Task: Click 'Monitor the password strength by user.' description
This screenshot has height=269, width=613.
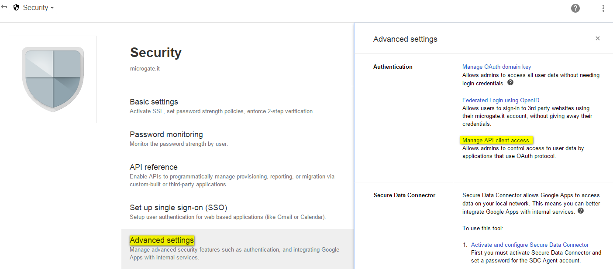Action: 179,144
